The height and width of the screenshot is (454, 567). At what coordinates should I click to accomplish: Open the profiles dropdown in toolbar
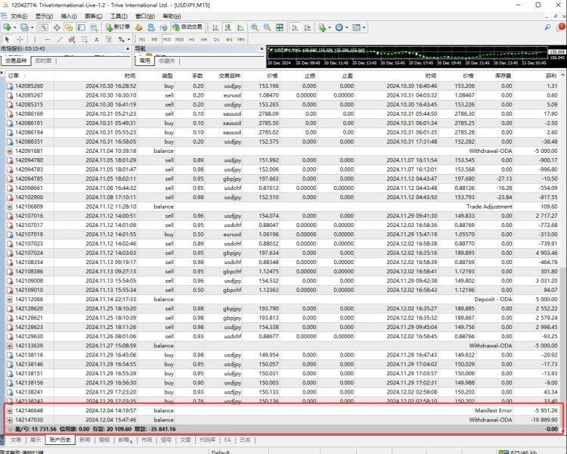coord(31,27)
